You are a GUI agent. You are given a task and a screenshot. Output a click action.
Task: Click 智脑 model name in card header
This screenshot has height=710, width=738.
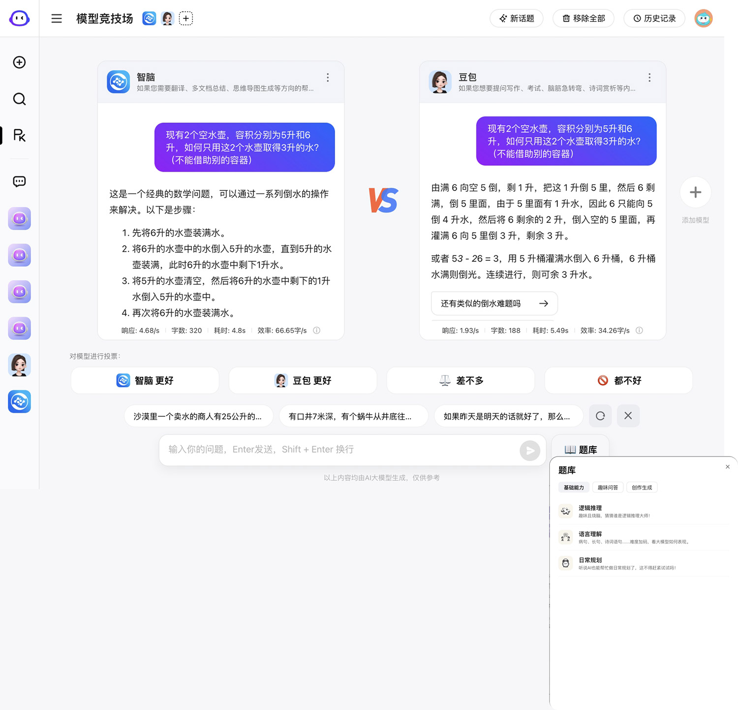146,77
